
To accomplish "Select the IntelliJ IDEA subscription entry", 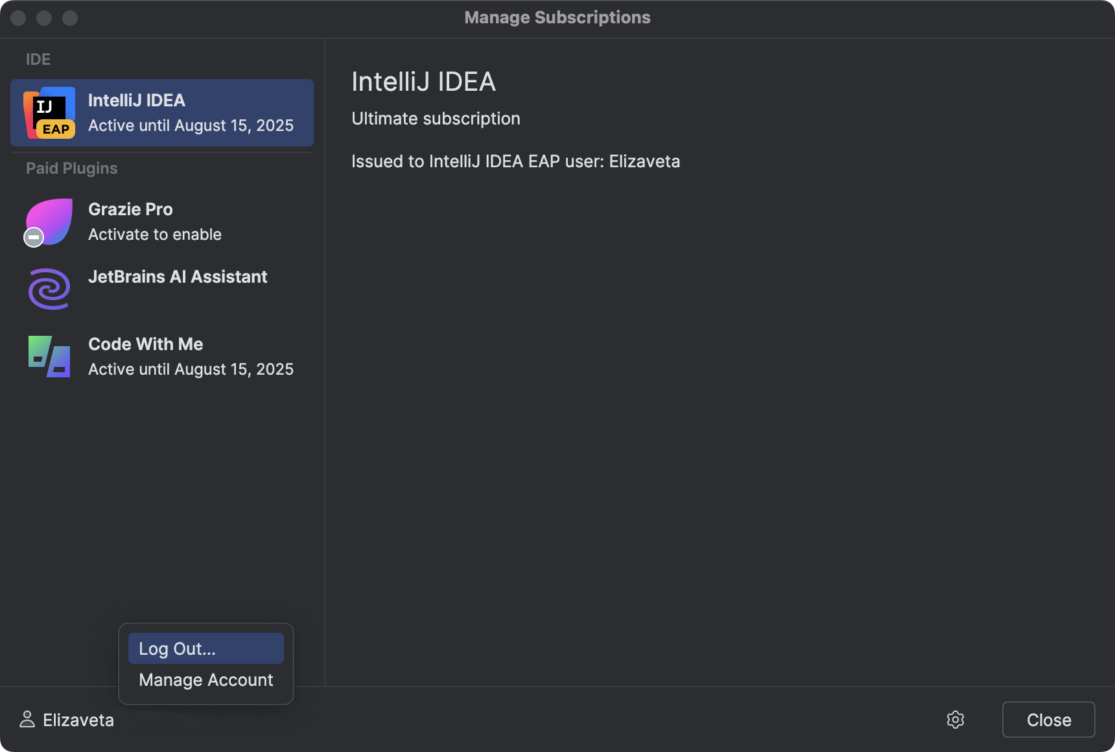I will [161, 113].
